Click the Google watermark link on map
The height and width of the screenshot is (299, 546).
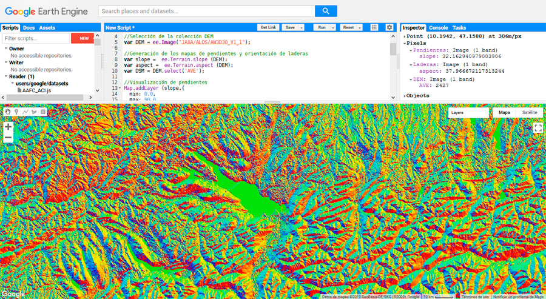(13, 294)
